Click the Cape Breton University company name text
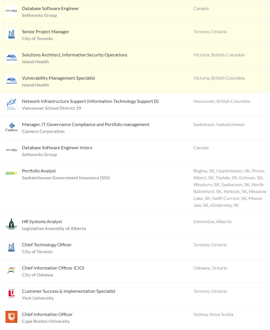The image size is (270, 330). point(46,321)
